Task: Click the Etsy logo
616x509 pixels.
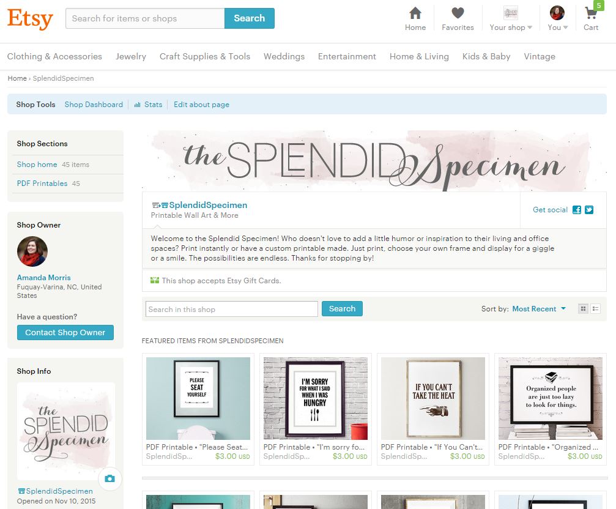Action: (30, 18)
